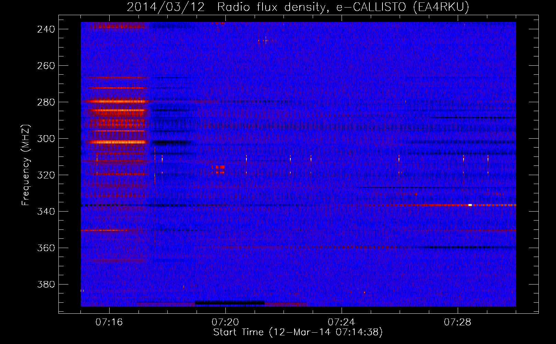Click the black bar at the spectrogram bottom near 07:20

pyautogui.click(x=230, y=303)
